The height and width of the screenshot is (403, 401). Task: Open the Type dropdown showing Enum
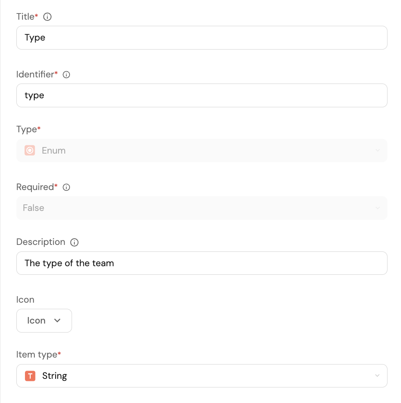point(201,150)
